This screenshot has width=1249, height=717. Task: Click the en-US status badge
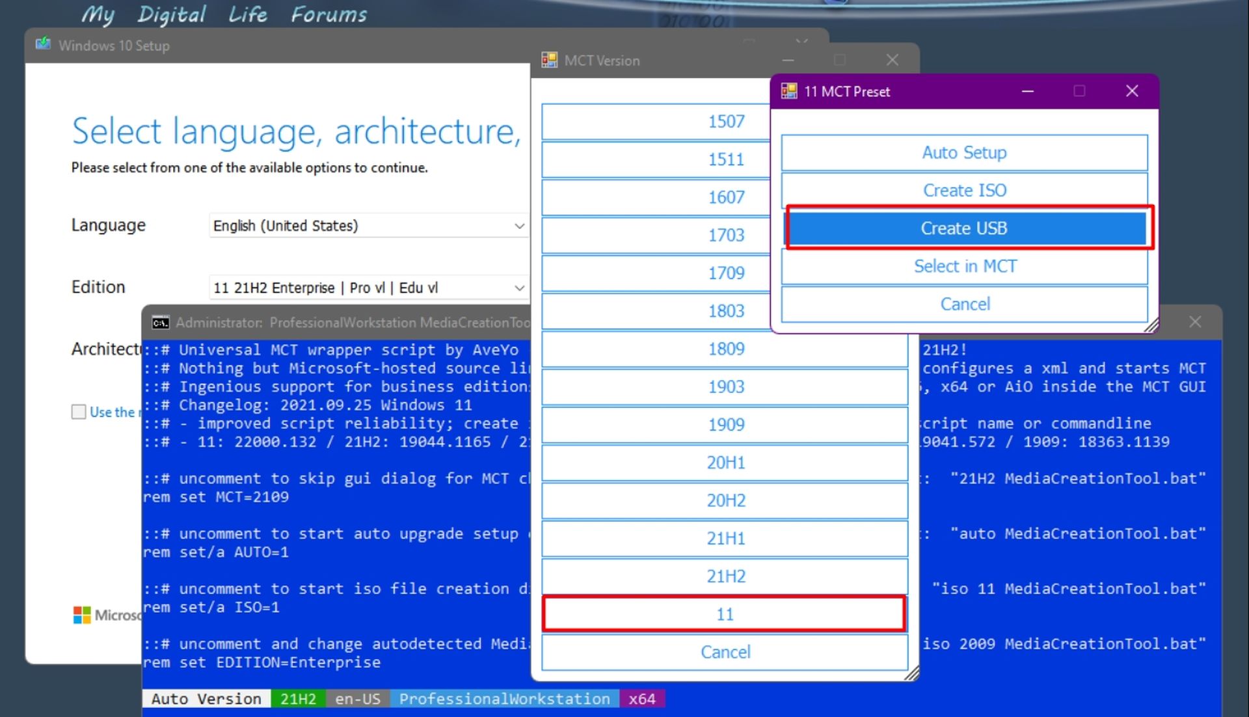tap(357, 698)
